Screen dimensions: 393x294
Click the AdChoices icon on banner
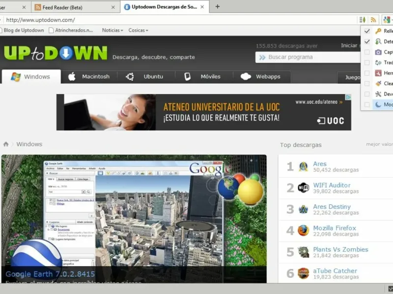[x=348, y=97]
